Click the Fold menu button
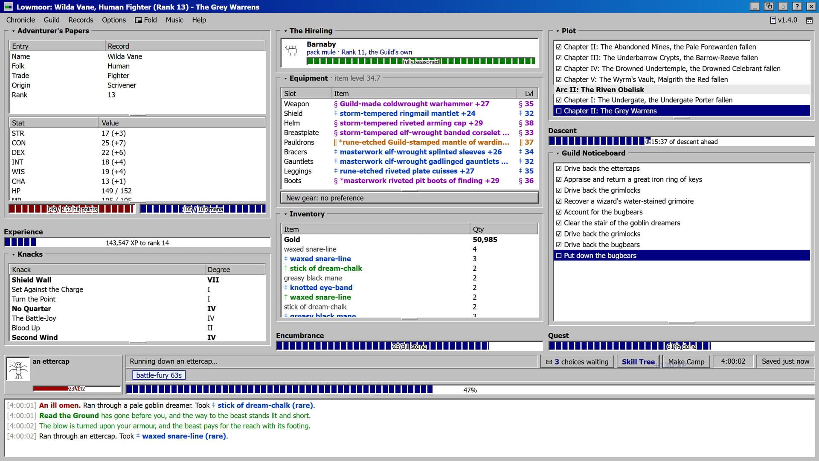 point(146,20)
